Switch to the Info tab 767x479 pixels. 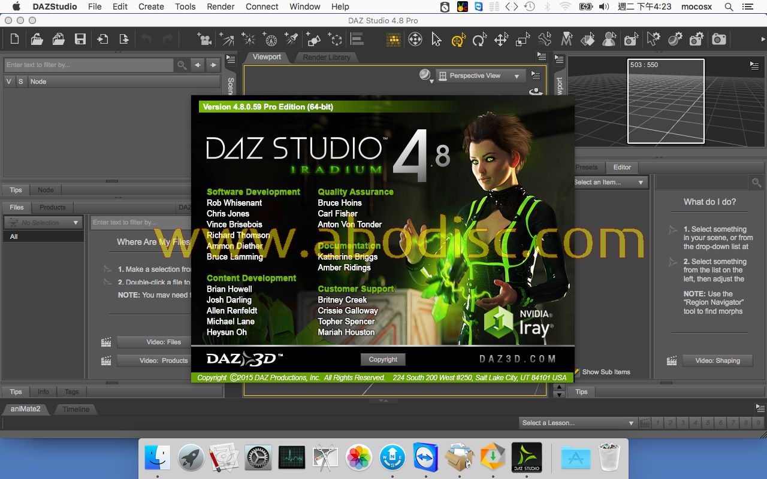43,392
